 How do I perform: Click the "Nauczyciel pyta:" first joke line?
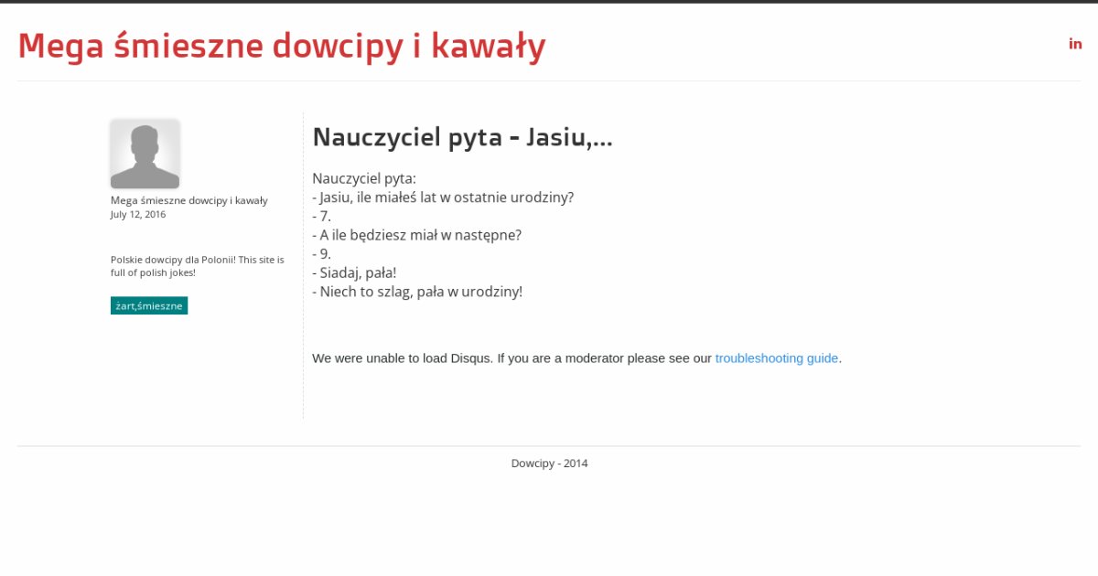click(364, 178)
